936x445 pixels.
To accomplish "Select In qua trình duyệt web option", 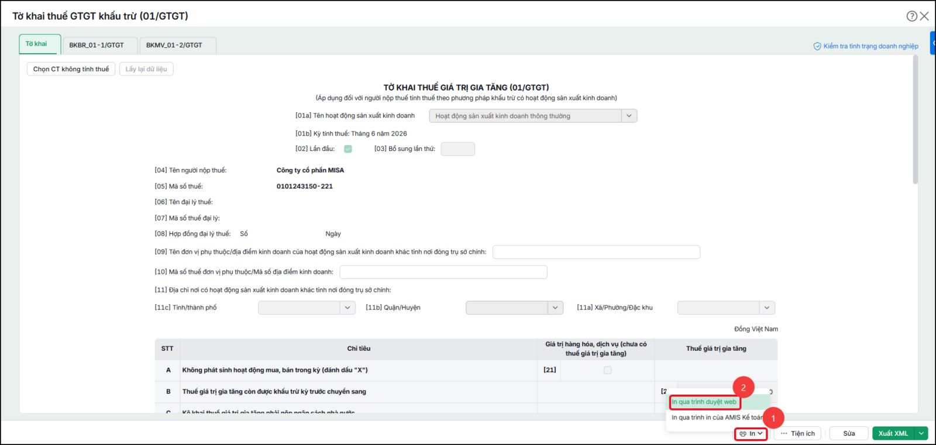I will [704, 402].
